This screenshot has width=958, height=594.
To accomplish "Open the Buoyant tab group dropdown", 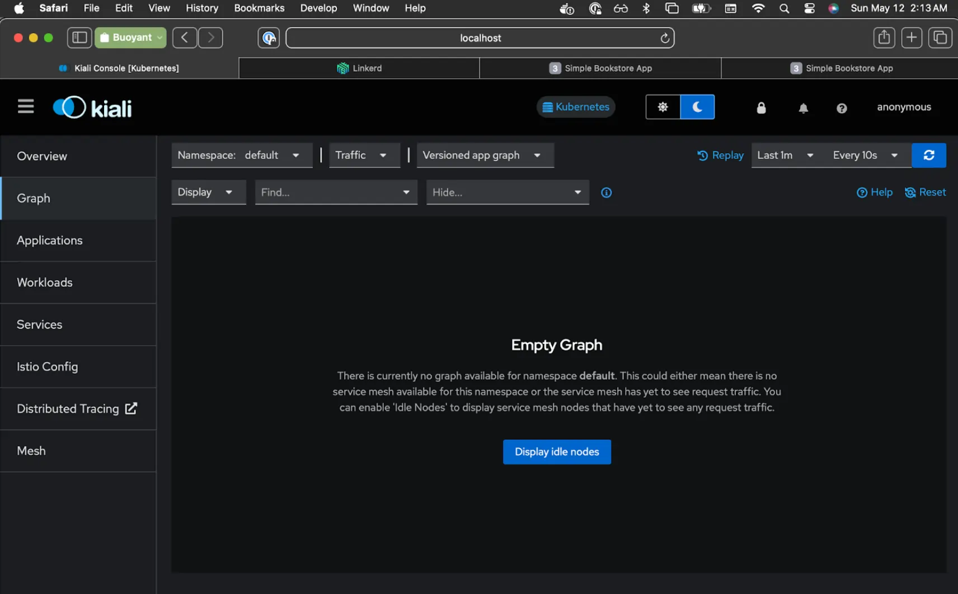I will (x=130, y=37).
